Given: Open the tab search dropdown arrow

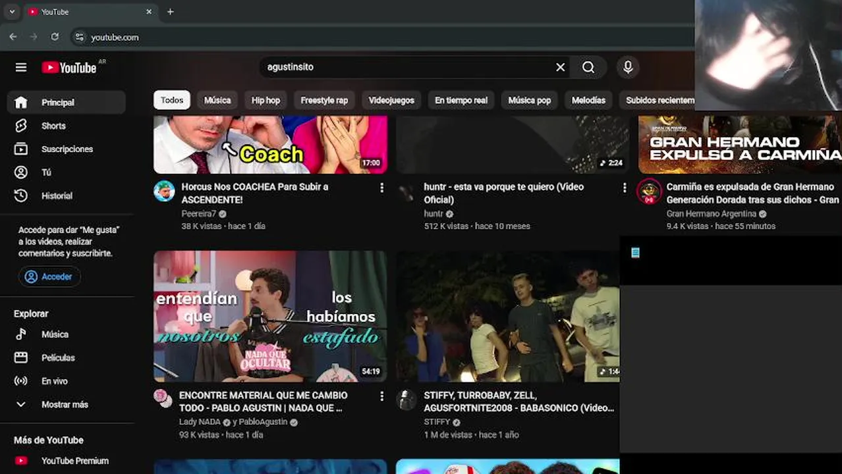Looking at the screenshot, I should point(11,12).
